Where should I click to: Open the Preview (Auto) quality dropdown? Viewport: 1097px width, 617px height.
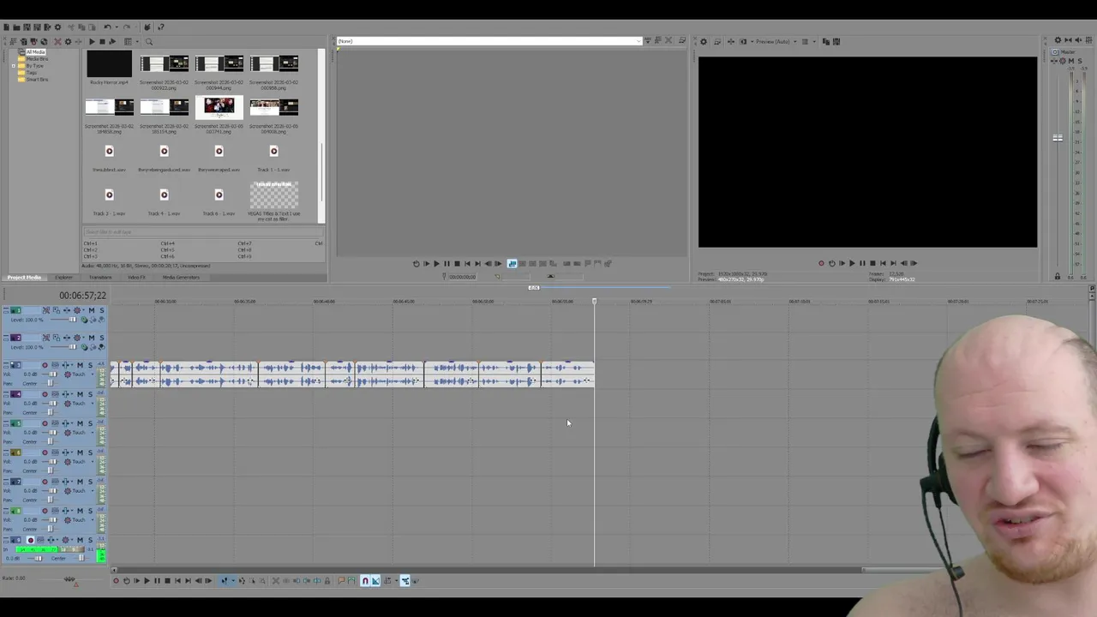794,41
